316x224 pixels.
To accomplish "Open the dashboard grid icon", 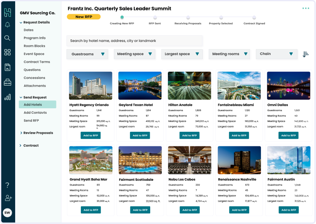I will [8, 52].
